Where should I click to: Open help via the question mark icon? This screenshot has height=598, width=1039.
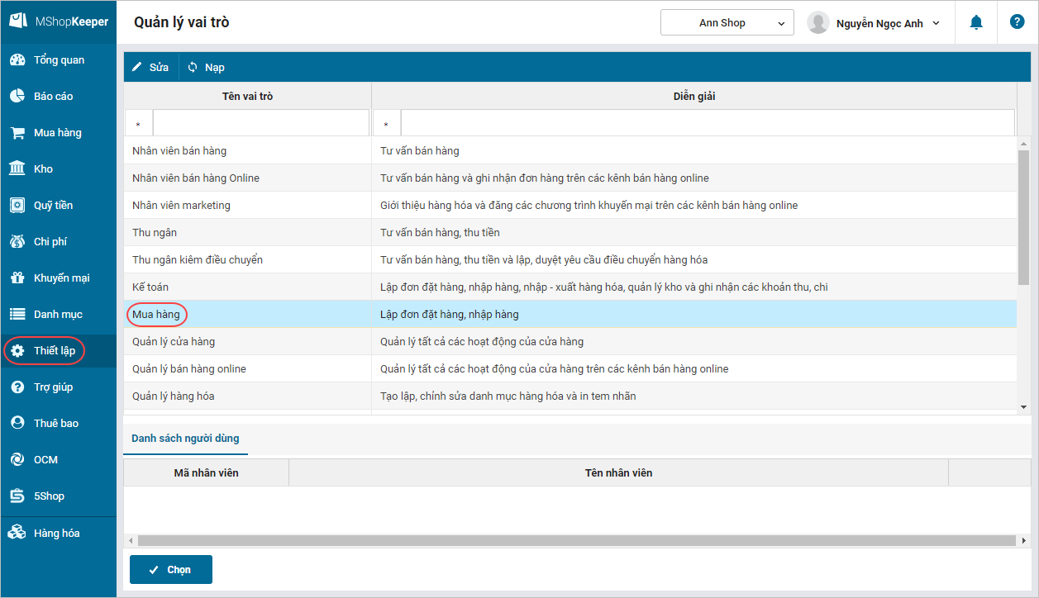[1017, 22]
